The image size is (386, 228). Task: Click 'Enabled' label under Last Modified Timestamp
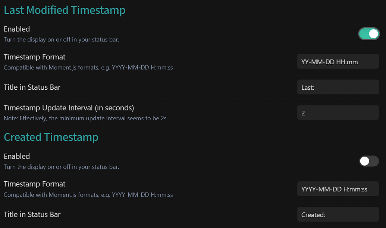[x=17, y=29]
